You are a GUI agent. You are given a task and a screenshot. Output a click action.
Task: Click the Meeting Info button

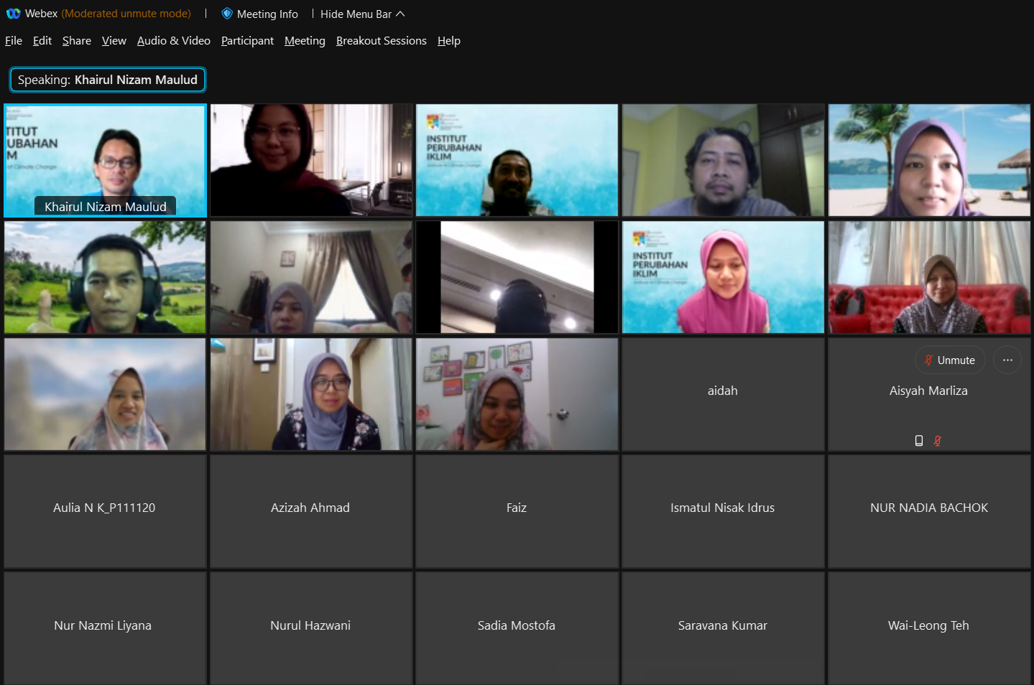point(267,14)
